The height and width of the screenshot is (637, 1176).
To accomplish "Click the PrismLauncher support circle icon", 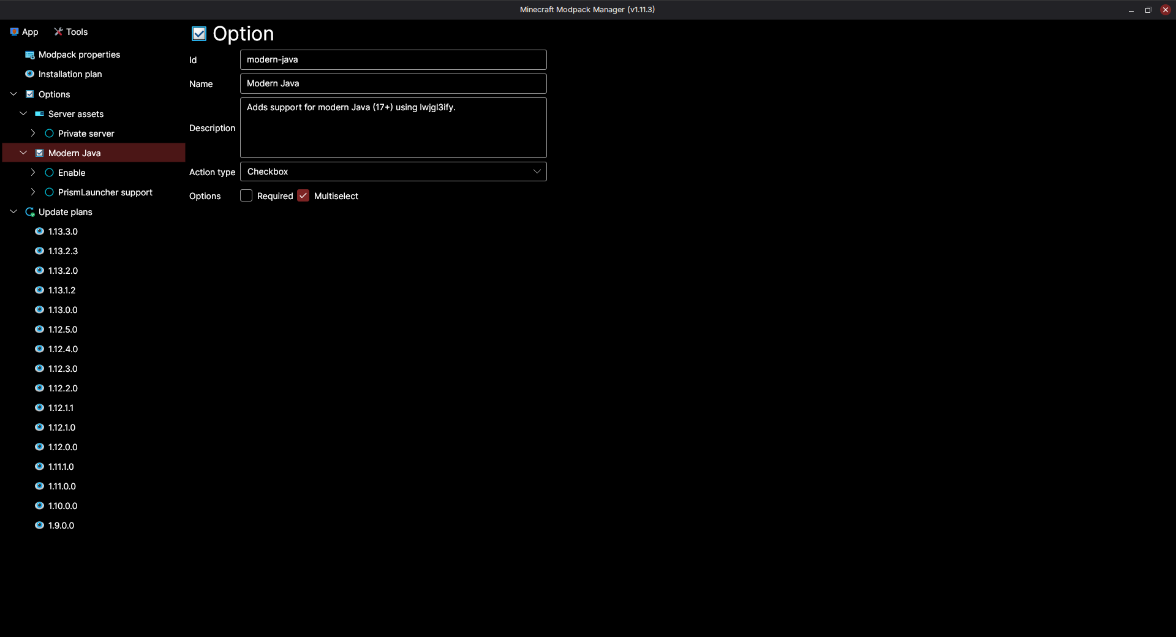I will (x=49, y=192).
